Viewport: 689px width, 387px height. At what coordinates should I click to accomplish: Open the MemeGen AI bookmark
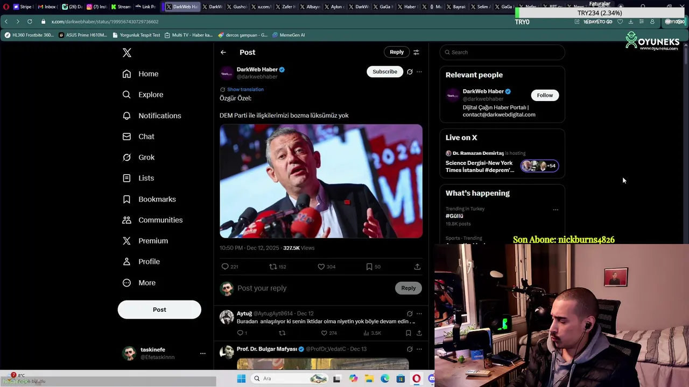point(289,35)
